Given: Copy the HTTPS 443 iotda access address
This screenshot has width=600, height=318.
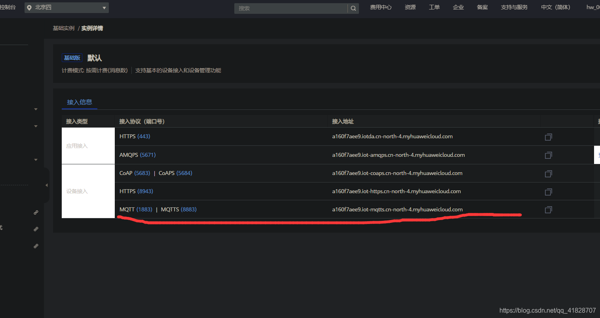Looking at the screenshot, I should [548, 137].
